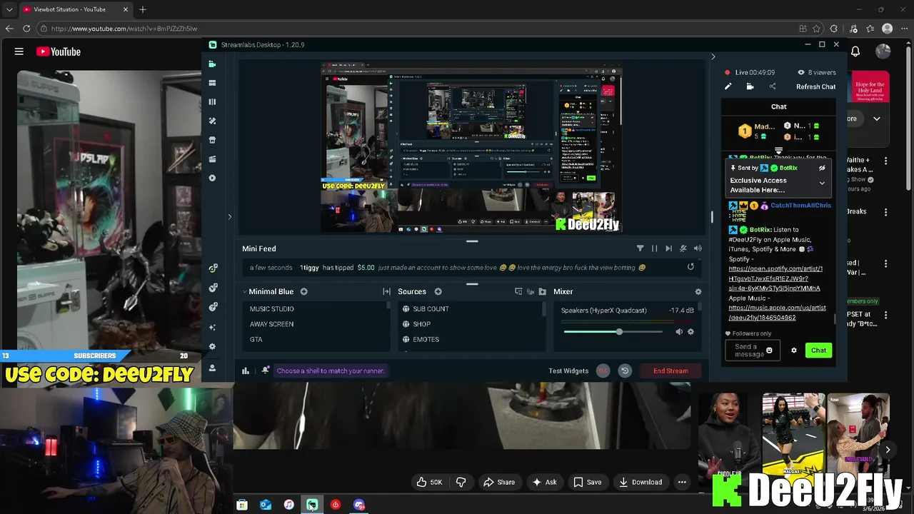Click YouTube Share button
914x514 pixels.
498,482
